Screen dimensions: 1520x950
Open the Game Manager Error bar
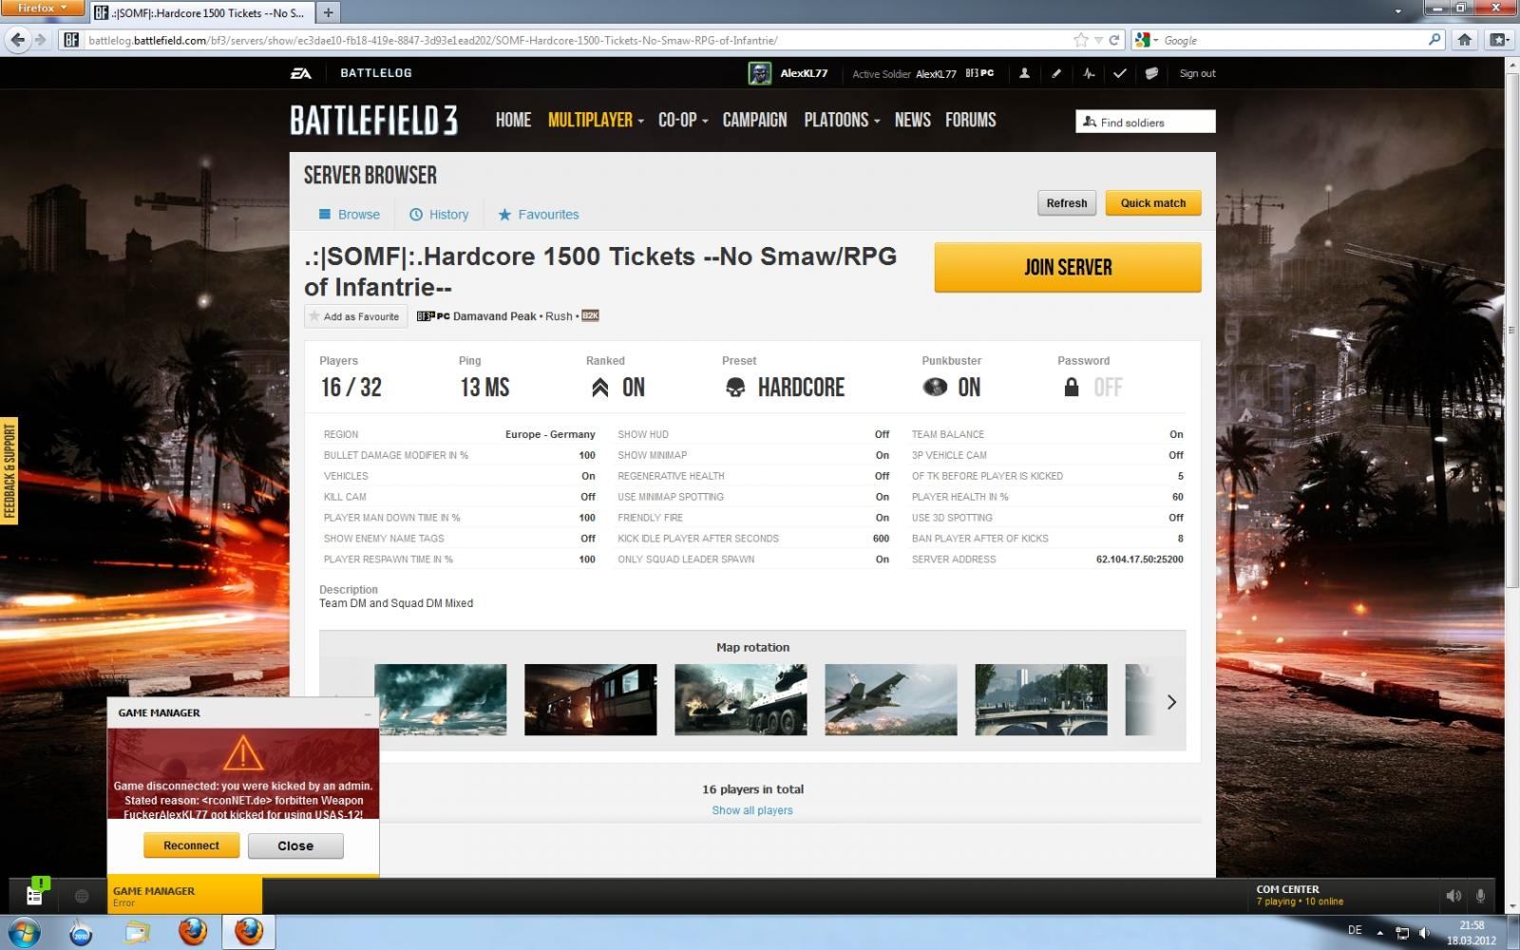184,896
